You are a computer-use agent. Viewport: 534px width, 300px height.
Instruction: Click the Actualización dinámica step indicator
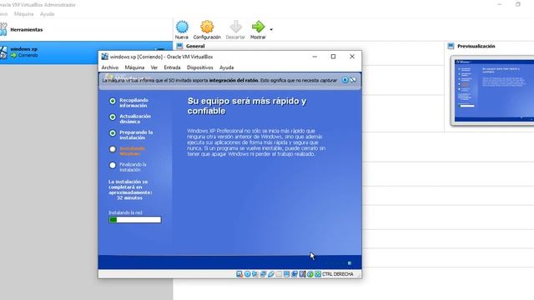(113, 117)
